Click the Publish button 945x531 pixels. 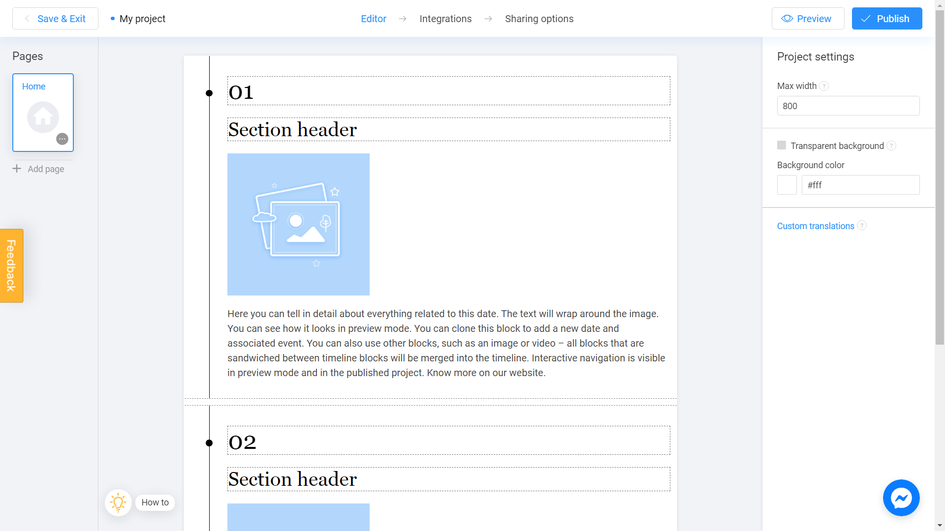886,18
